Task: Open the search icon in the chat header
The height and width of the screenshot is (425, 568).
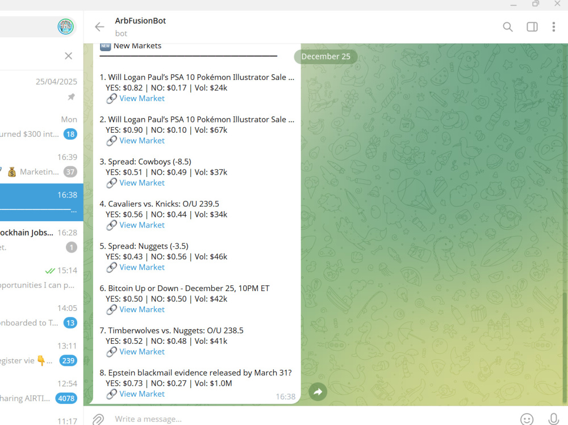Action: pos(507,27)
